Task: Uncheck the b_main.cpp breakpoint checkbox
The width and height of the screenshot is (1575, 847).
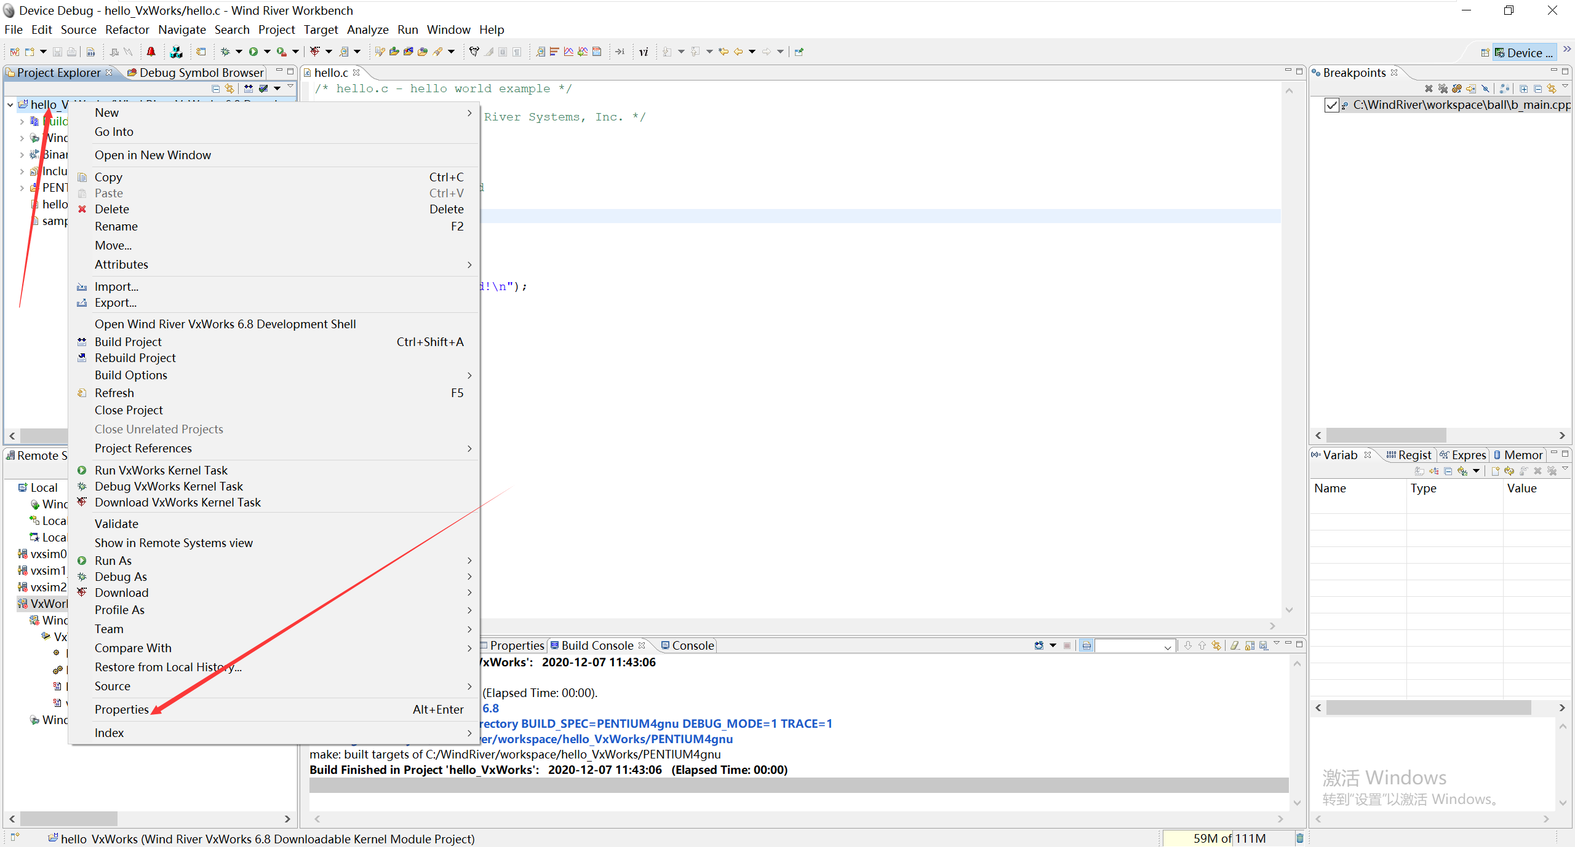Action: pos(1331,105)
